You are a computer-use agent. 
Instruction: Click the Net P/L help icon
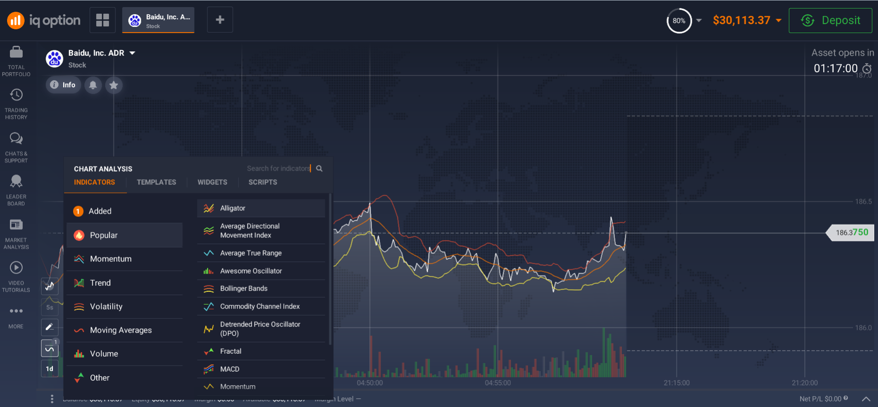click(845, 398)
